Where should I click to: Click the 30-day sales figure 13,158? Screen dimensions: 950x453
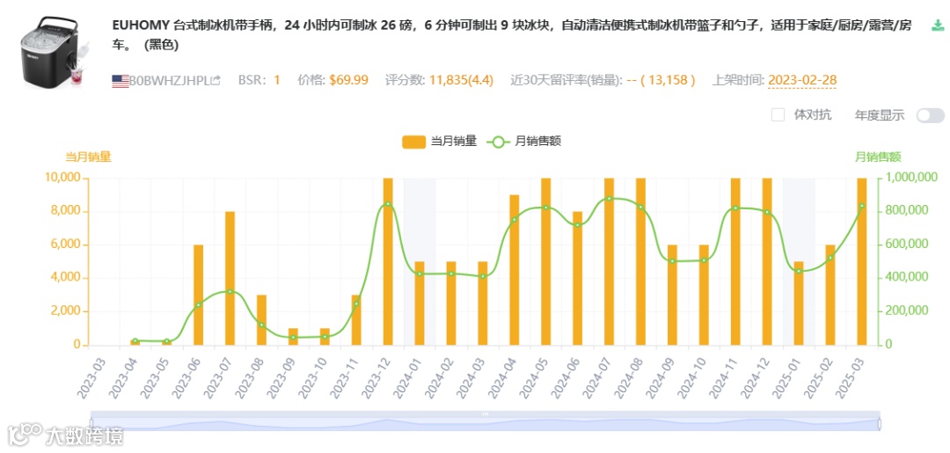(668, 81)
